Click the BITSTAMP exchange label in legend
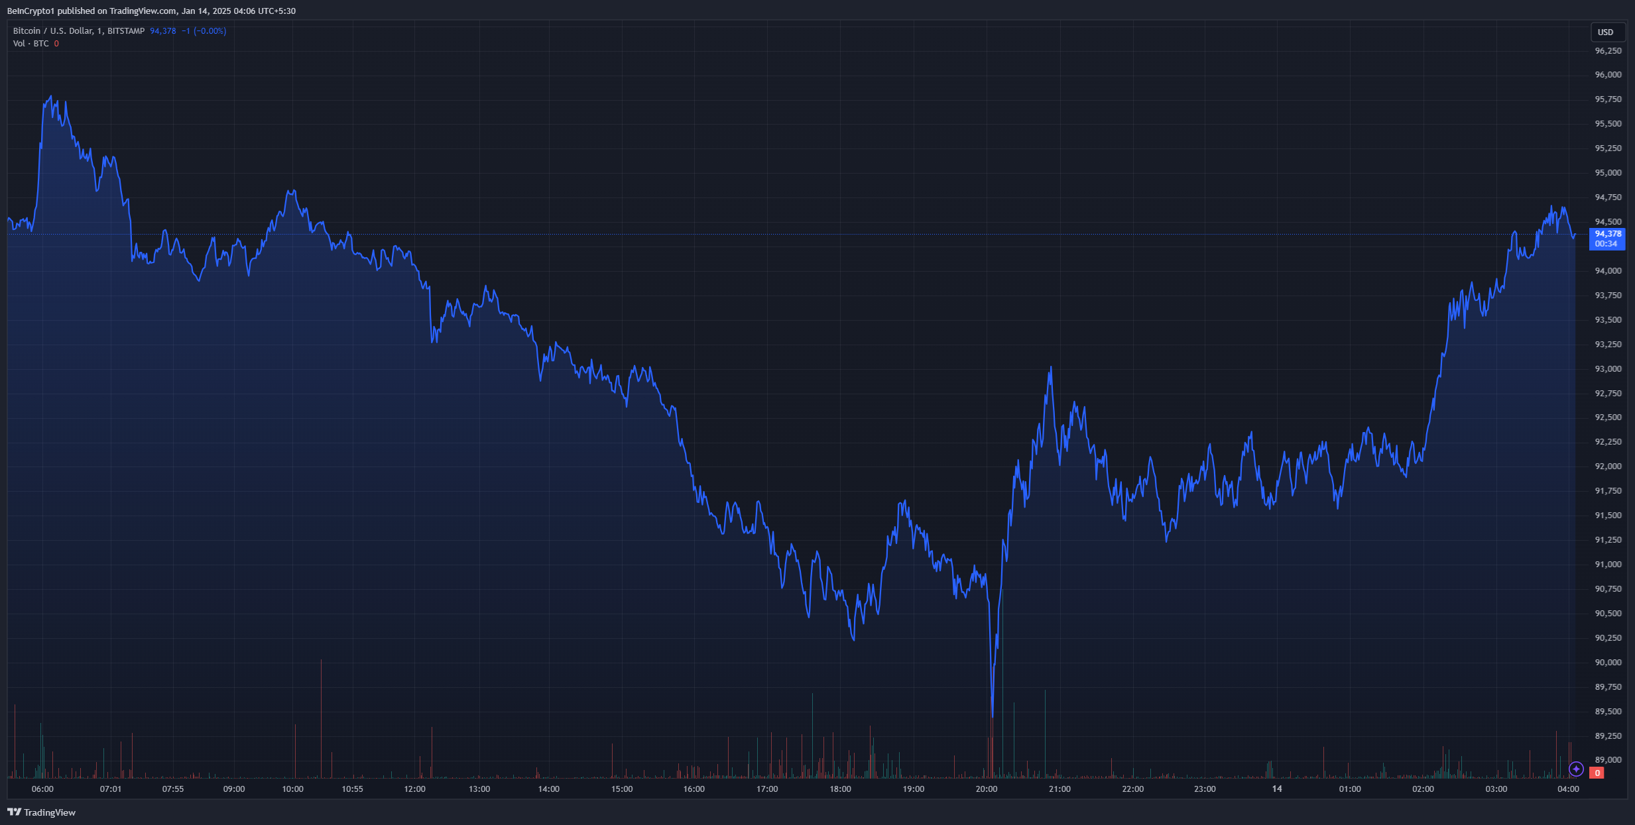Viewport: 1635px width, 825px height. (125, 31)
